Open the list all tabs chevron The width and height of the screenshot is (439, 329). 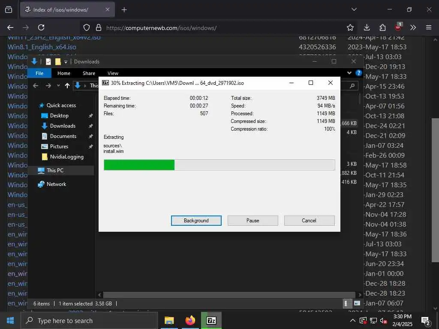[x=354, y=9]
